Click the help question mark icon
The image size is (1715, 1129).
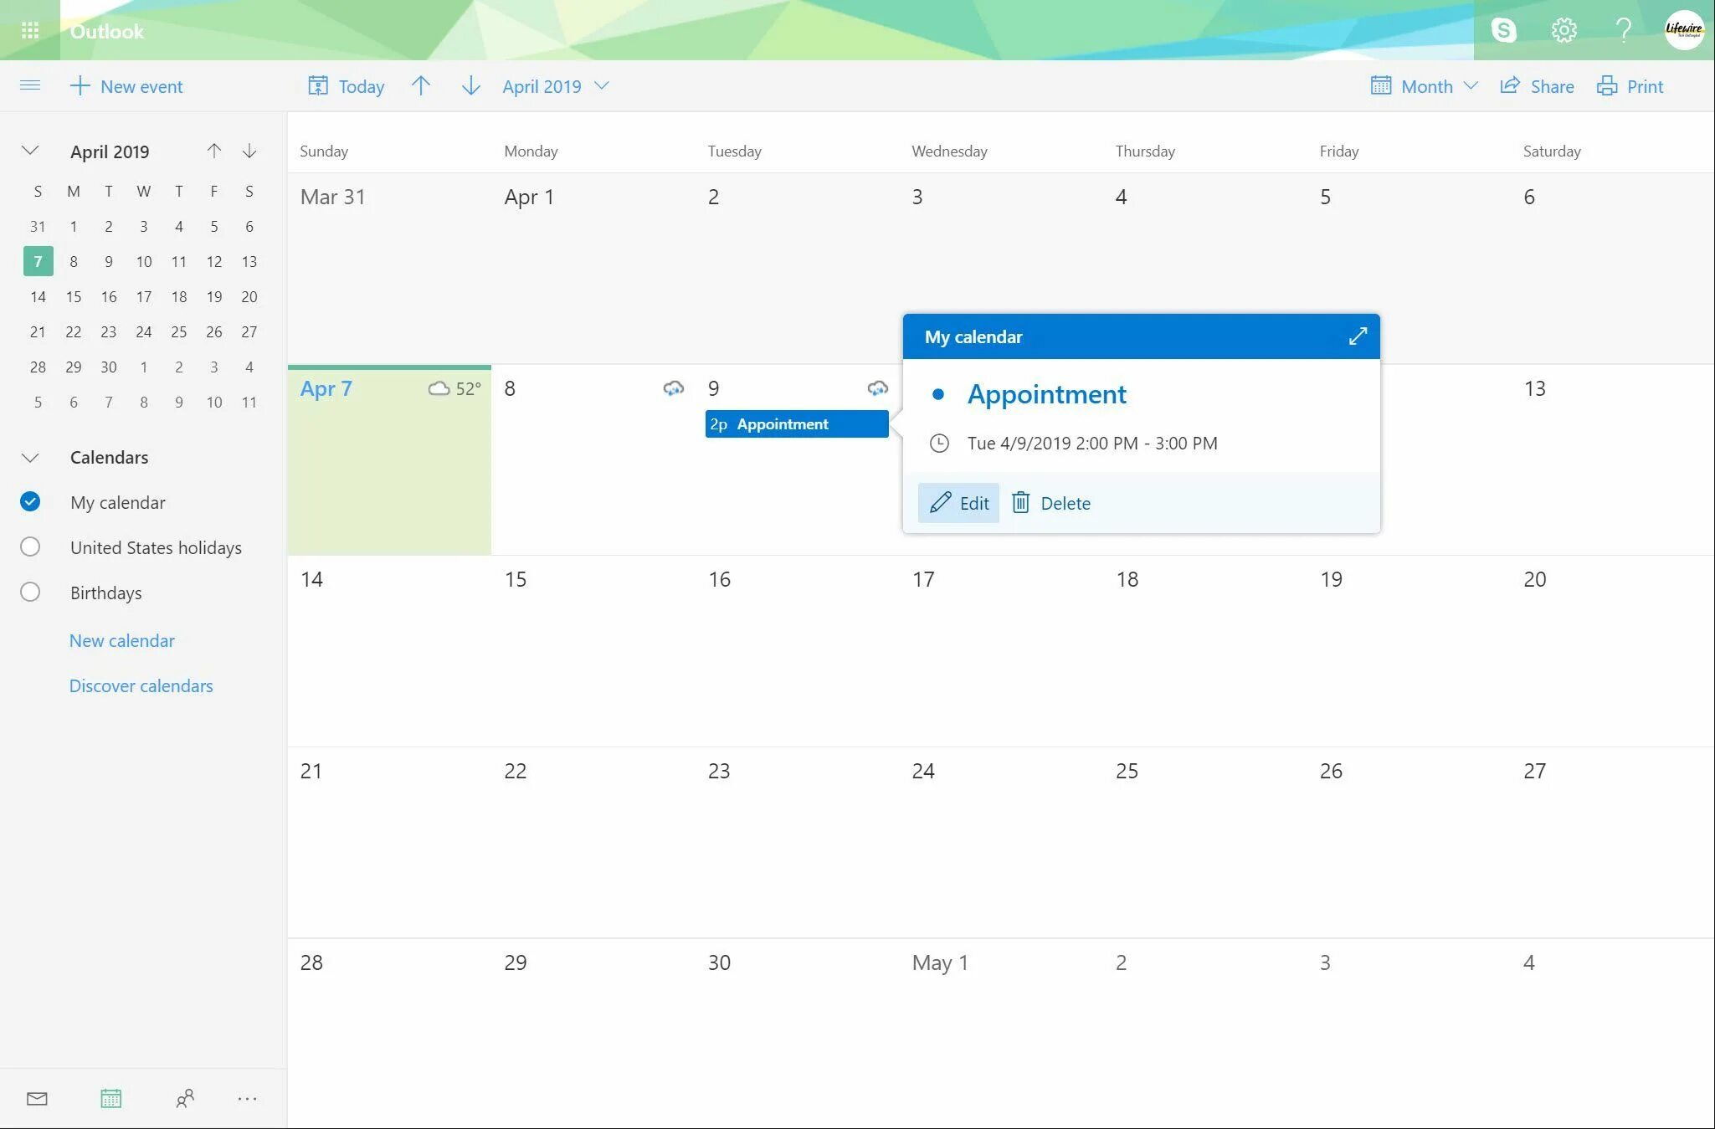coord(1623,30)
